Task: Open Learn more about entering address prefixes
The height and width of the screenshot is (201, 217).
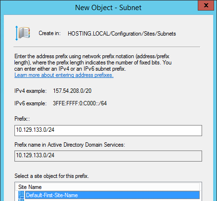Action: 64,75
